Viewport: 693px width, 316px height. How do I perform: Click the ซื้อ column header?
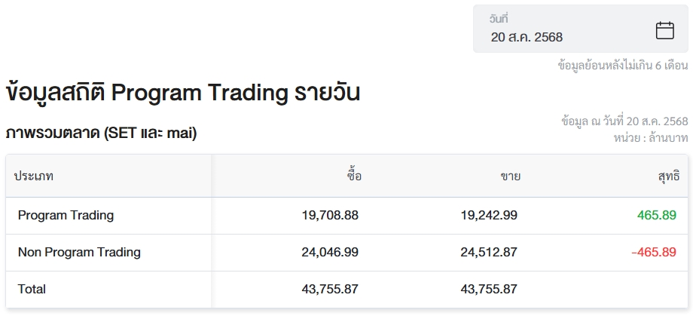pyautogui.click(x=354, y=176)
